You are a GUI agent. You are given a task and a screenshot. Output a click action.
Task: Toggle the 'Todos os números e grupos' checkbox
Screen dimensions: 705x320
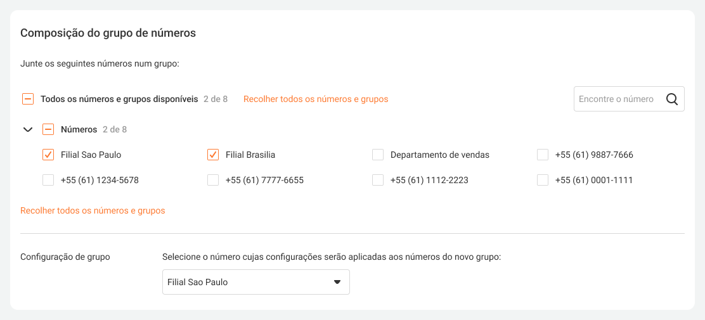tap(28, 99)
